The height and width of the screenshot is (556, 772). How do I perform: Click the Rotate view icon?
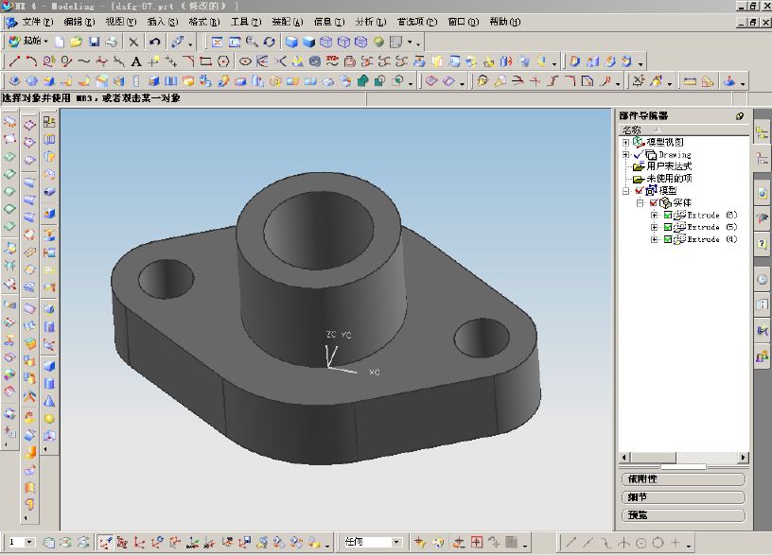click(x=269, y=43)
